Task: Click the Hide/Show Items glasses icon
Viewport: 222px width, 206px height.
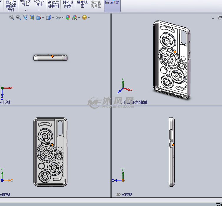Action: 58,18
